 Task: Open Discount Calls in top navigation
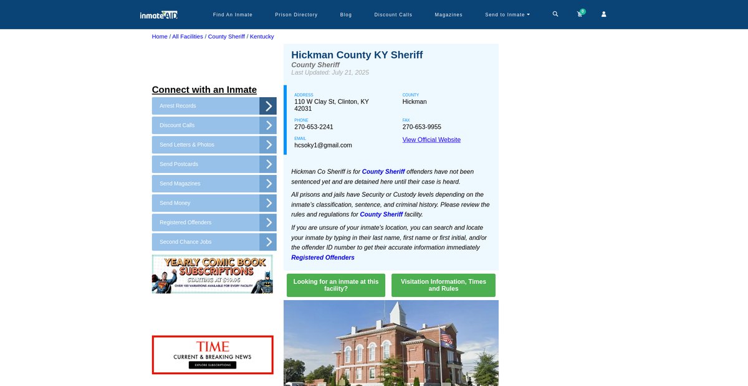pos(393,14)
